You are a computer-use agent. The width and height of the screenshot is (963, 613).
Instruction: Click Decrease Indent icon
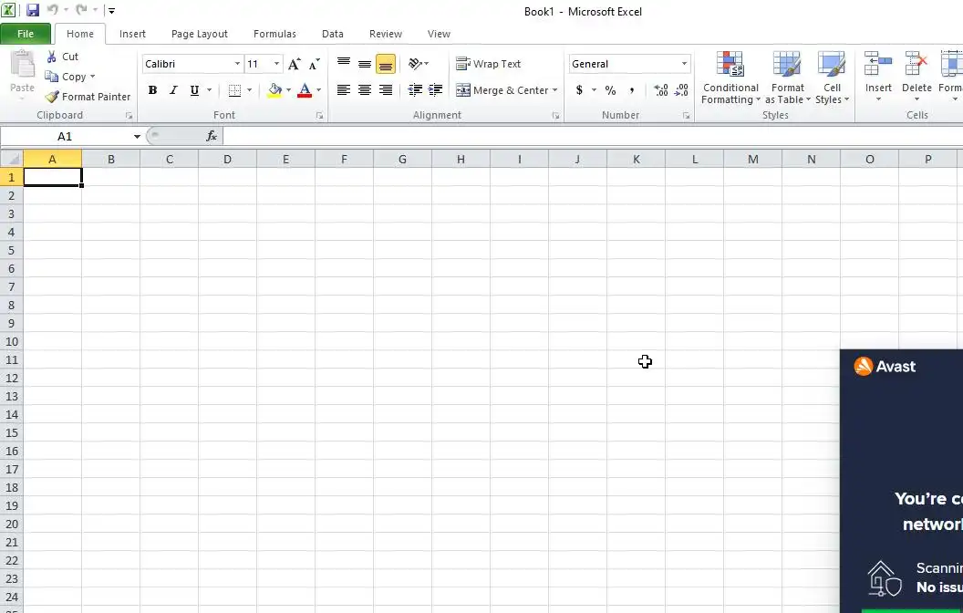(415, 90)
